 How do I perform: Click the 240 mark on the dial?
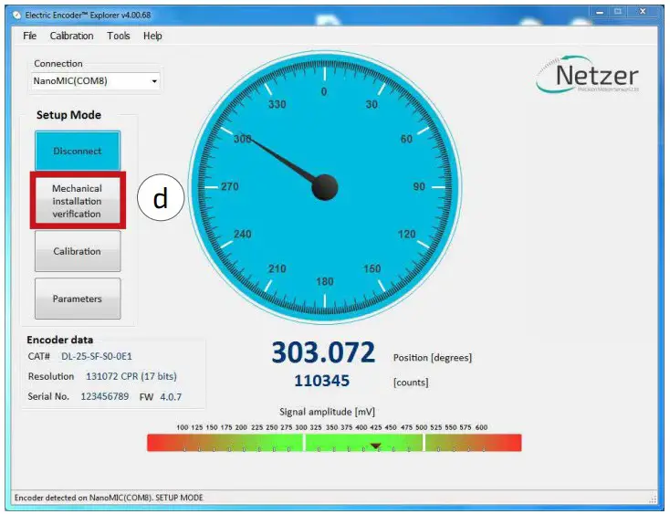tap(242, 234)
